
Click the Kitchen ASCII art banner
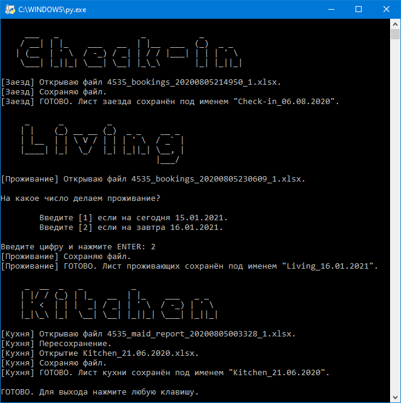tap(119, 304)
